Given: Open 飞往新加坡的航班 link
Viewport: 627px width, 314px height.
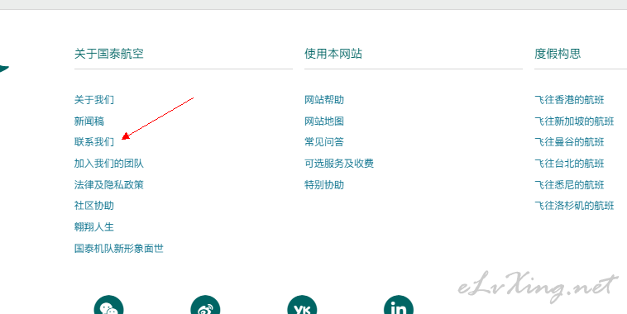Looking at the screenshot, I should click(x=574, y=121).
